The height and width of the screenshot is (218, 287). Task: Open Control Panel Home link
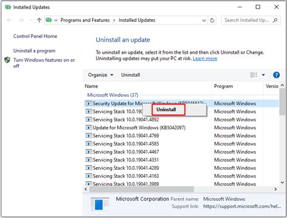coord(35,36)
